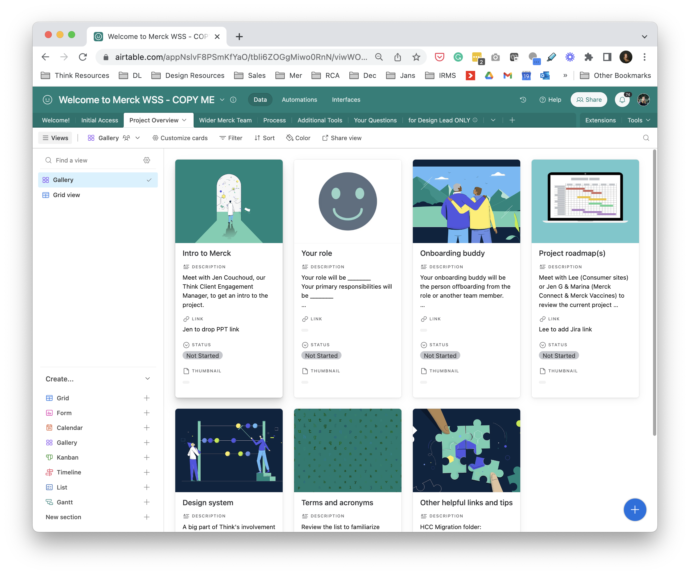The width and height of the screenshot is (690, 575).
Task: Add a new Form view plus
Action: point(146,412)
